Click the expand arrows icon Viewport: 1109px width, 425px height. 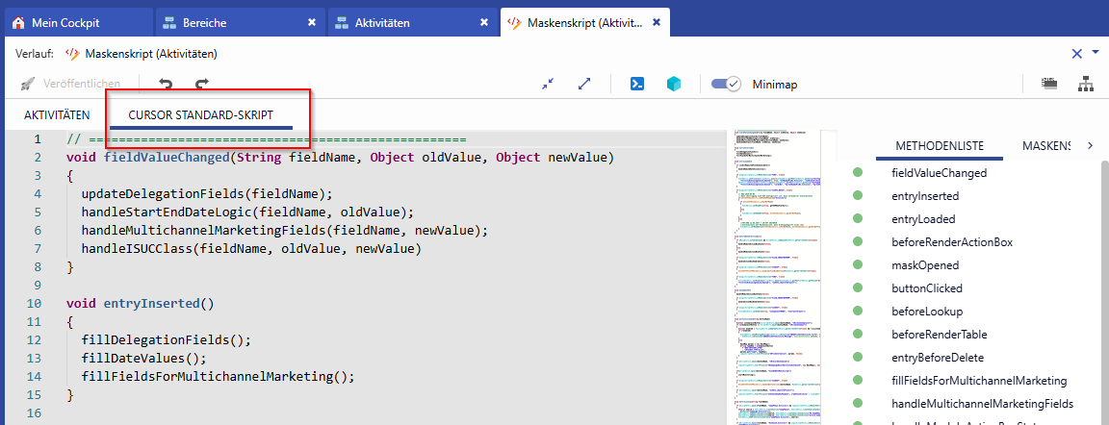pos(584,84)
